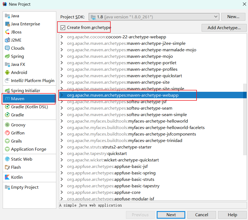Select the Flash icon
Viewport: 248px width, 220px height.
pyautogui.click(x=7, y=167)
